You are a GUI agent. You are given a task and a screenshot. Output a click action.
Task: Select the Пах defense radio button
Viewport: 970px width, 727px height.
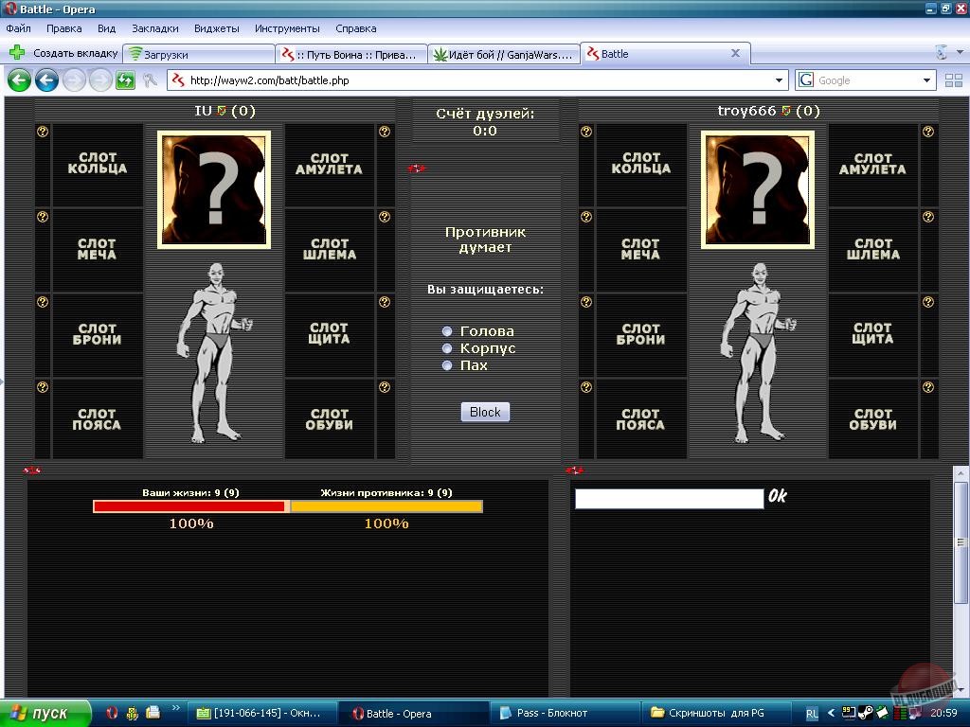click(x=447, y=365)
